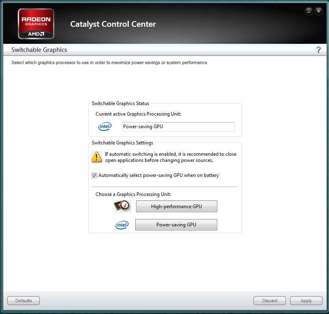Click the 'Select which graphics processor to use' description
Image resolution: width=329 pixels, height=314 pixels.
coord(110,62)
